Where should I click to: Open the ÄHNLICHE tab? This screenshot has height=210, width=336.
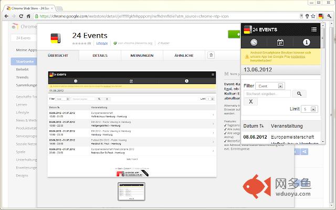point(184,55)
